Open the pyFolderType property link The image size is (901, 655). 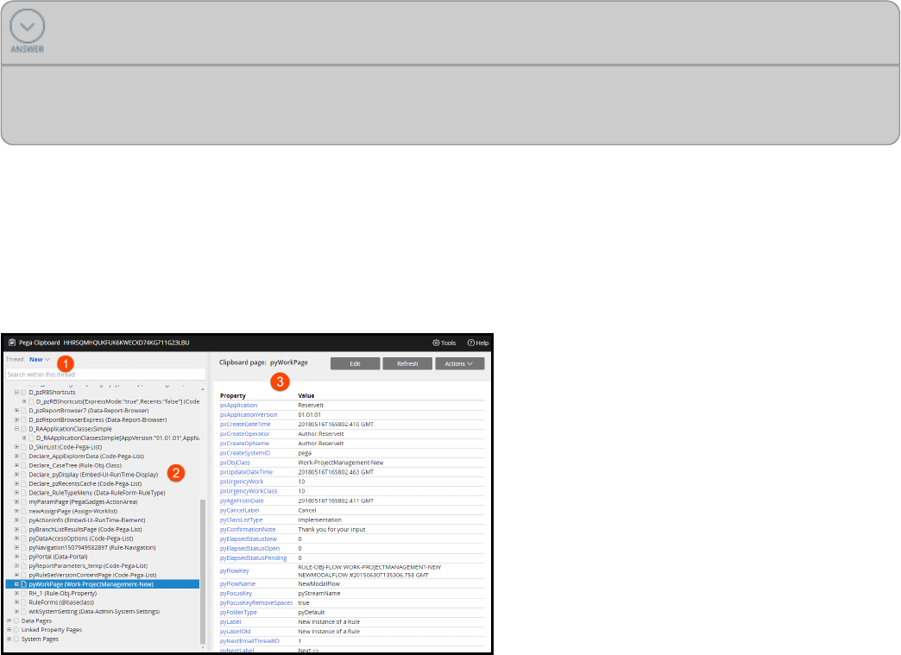(238, 613)
